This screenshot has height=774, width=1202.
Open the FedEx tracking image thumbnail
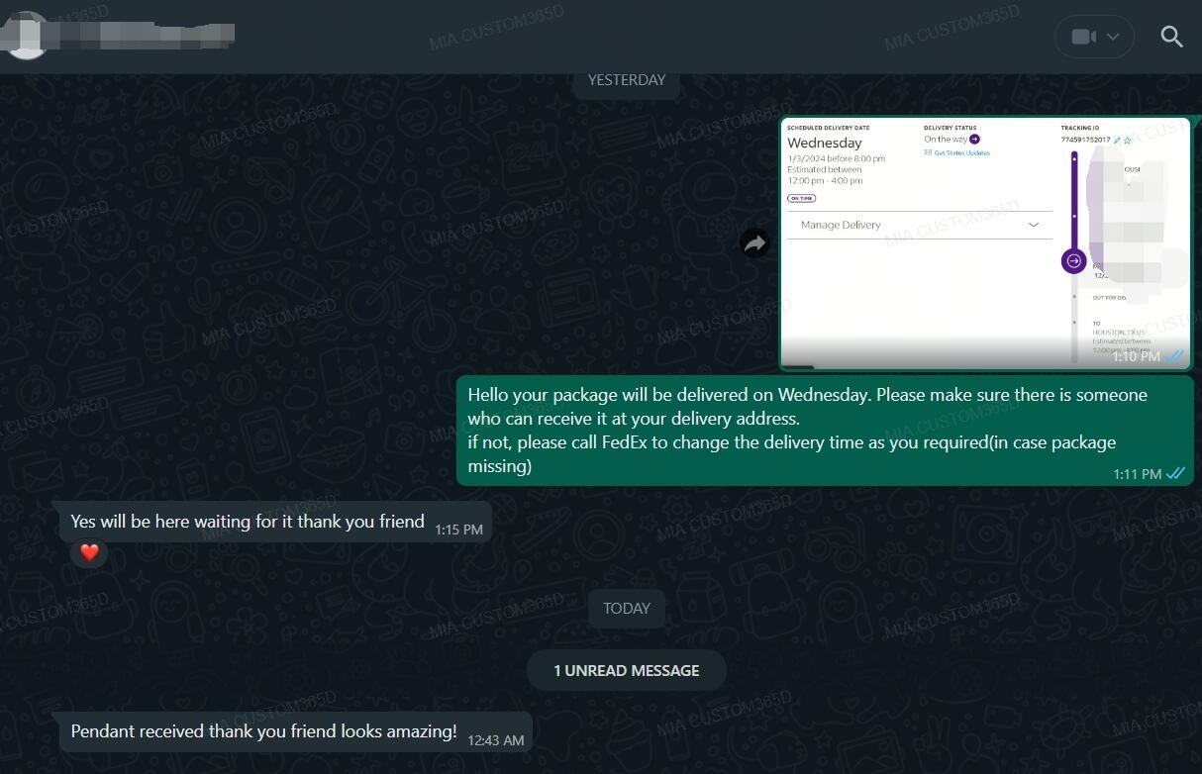986,242
